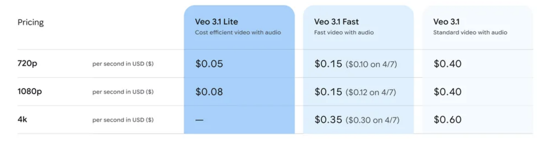Click the ($0.10 on 4/7) discount note

pos(371,64)
